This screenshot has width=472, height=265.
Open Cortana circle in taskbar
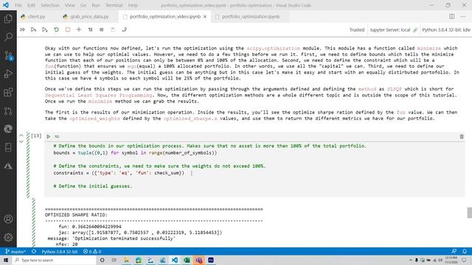(x=103, y=260)
